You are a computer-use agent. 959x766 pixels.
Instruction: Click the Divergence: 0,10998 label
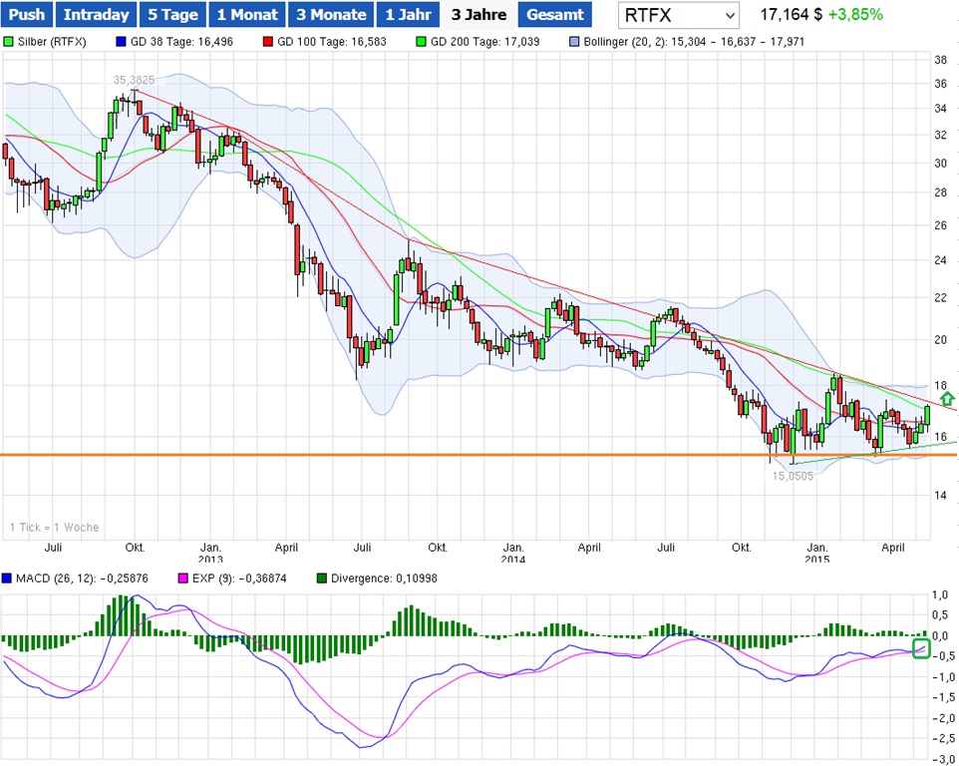384,578
